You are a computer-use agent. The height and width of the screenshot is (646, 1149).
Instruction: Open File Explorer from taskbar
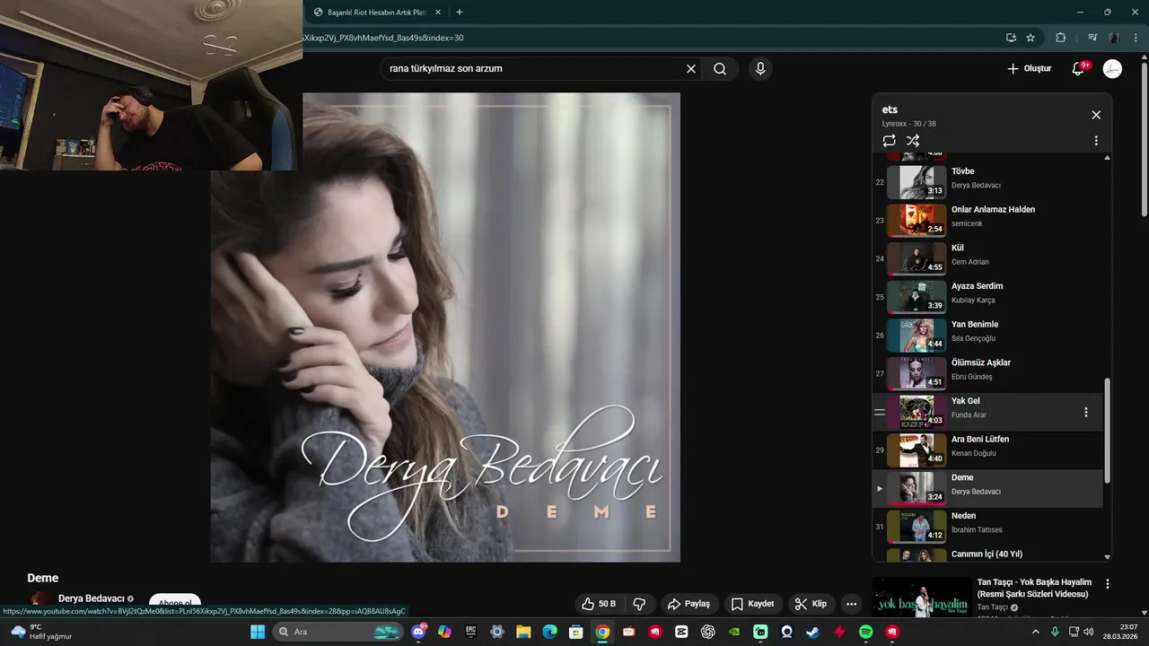click(x=523, y=632)
